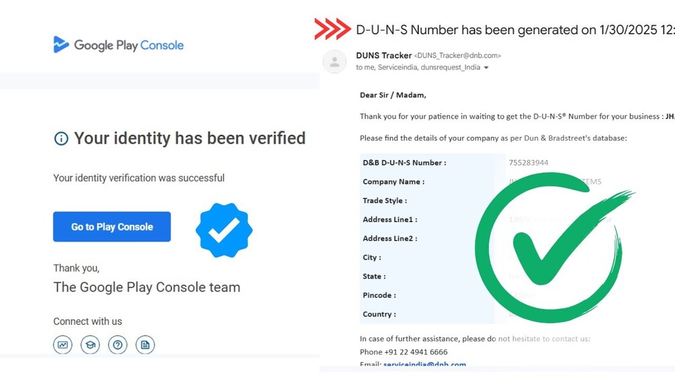Open the graduation cap academy icon
This screenshot has width=675, height=379.
pyautogui.click(x=90, y=345)
